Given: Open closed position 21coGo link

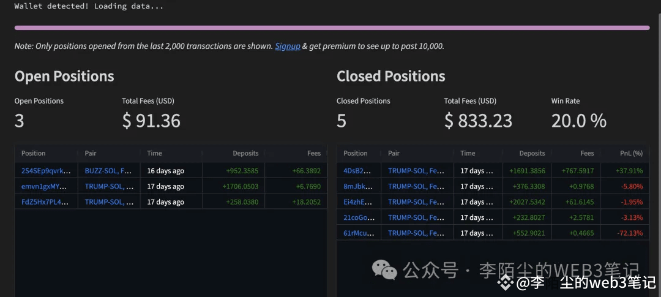Looking at the screenshot, I should tap(359, 217).
